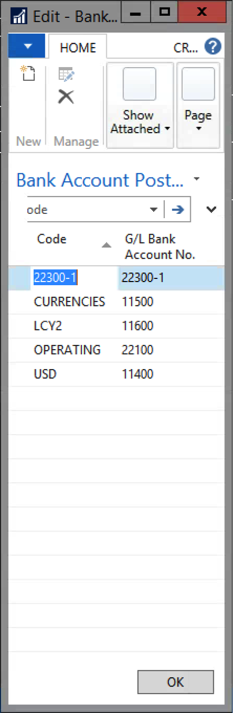Click the OK button
233x713 pixels.
click(175, 682)
